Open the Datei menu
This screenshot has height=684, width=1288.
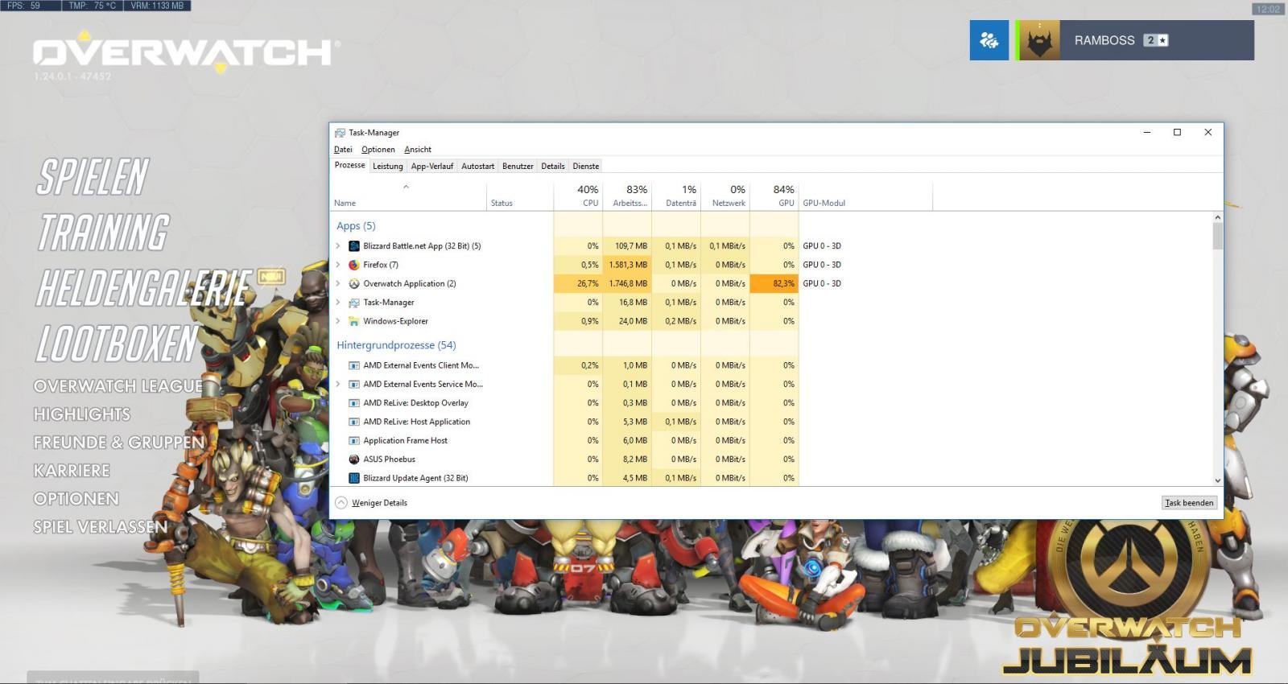[x=343, y=150]
